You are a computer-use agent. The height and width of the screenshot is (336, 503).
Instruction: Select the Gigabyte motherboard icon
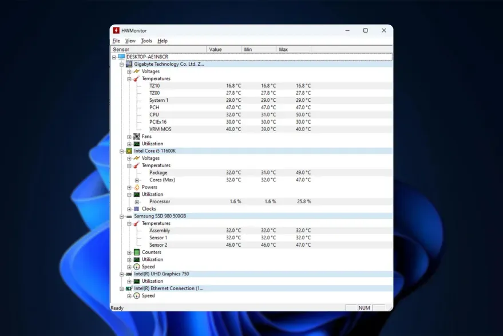click(129, 64)
